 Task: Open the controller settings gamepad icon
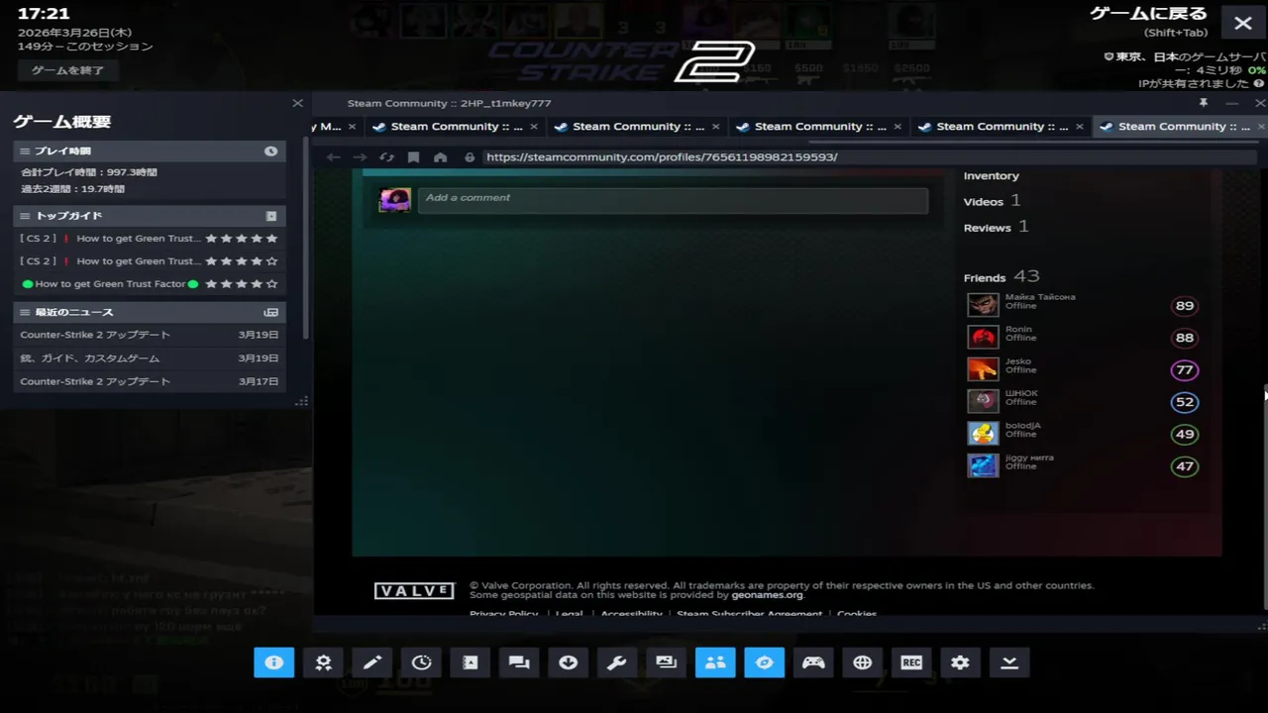813,662
